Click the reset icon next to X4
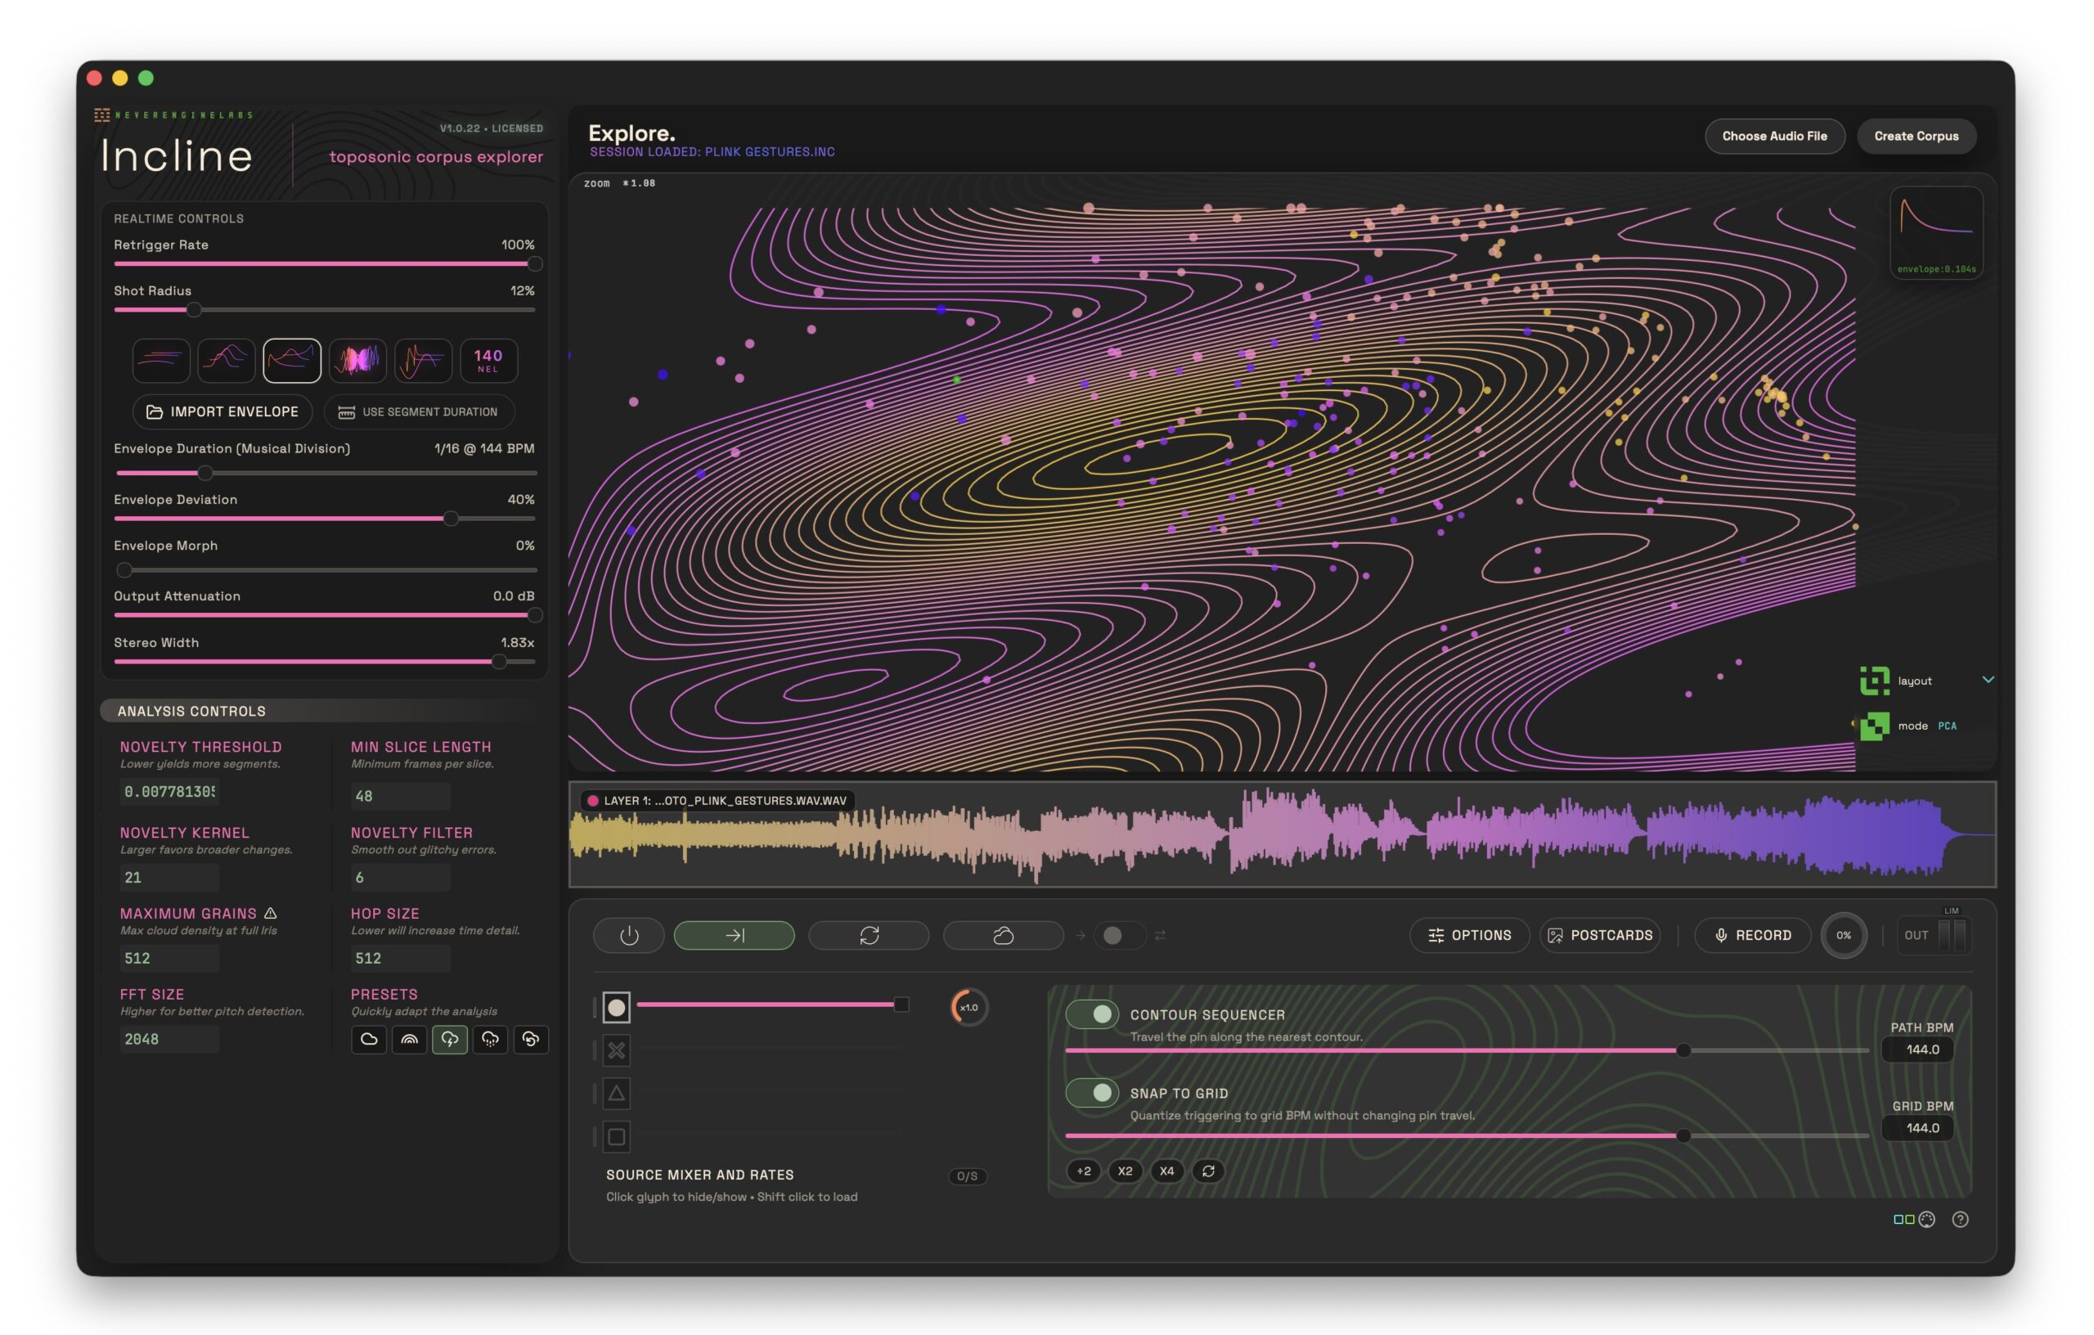 (x=1208, y=1171)
